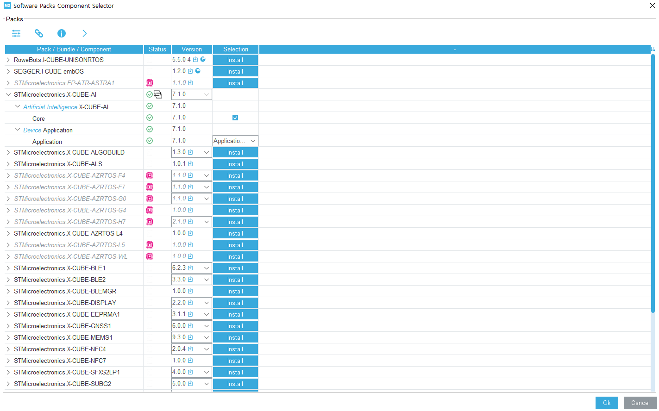Click the download icon beside X-CUBE-NFC7 version 1.0.0

(190, 360)
